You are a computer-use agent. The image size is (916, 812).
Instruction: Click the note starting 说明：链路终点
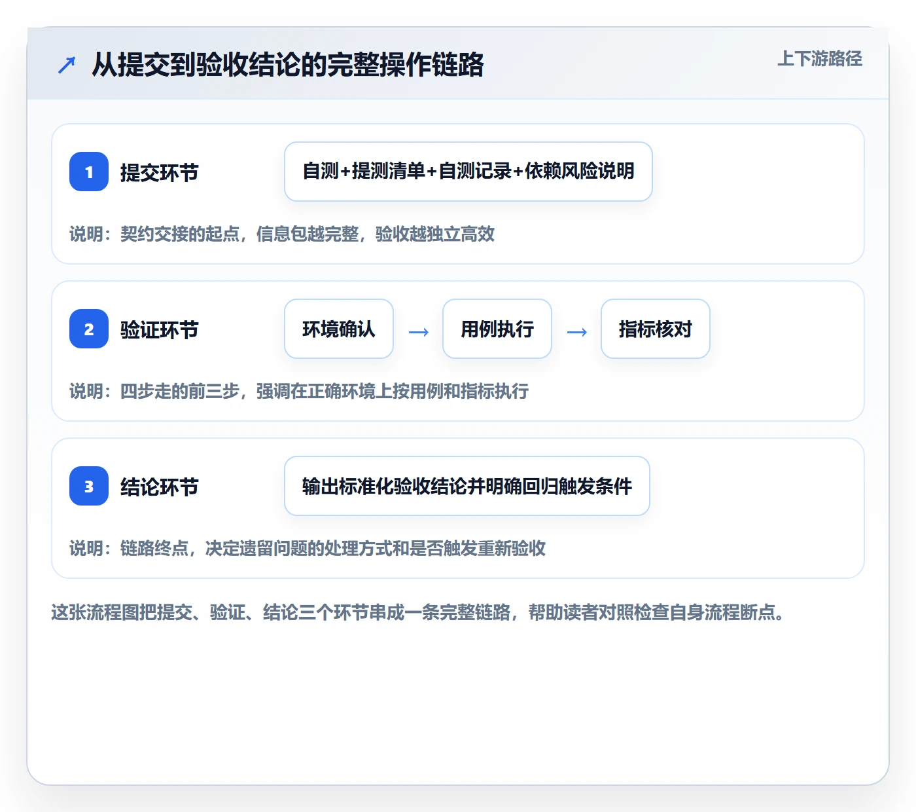pyautogui.click(x=308, y=549)
